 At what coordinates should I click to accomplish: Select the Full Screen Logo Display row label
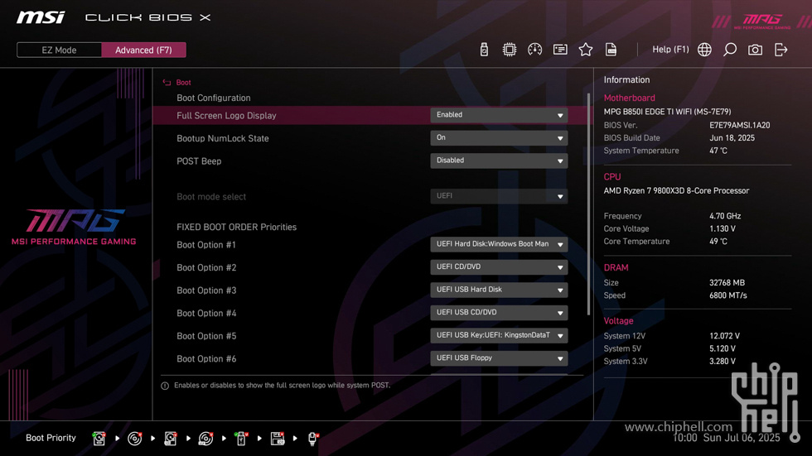226,115
